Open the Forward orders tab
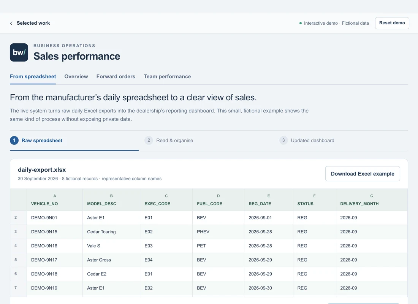Viewport: 418px width, 304px height. tap(116, 76)
